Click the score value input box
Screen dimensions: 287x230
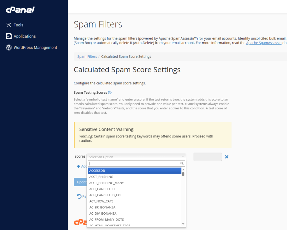208,157
